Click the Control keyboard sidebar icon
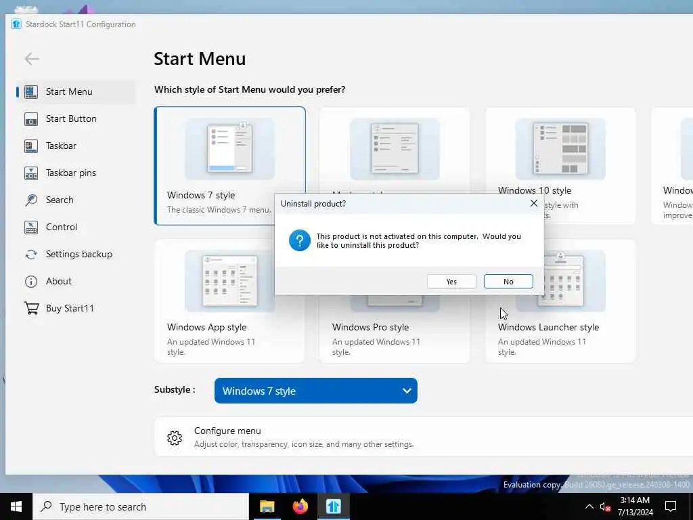 point(31,227)
